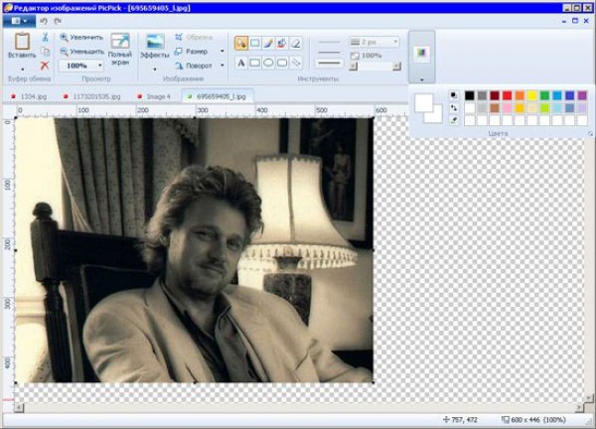Click the background color box
This screenshot has height=429, width=596.
coord(438,117)
